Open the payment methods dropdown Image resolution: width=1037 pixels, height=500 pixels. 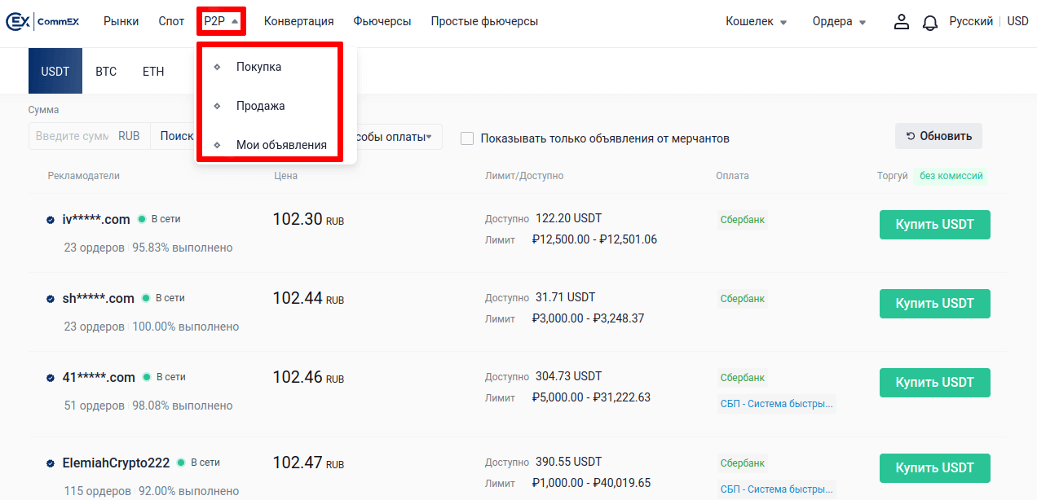click(x=395, y=137)
